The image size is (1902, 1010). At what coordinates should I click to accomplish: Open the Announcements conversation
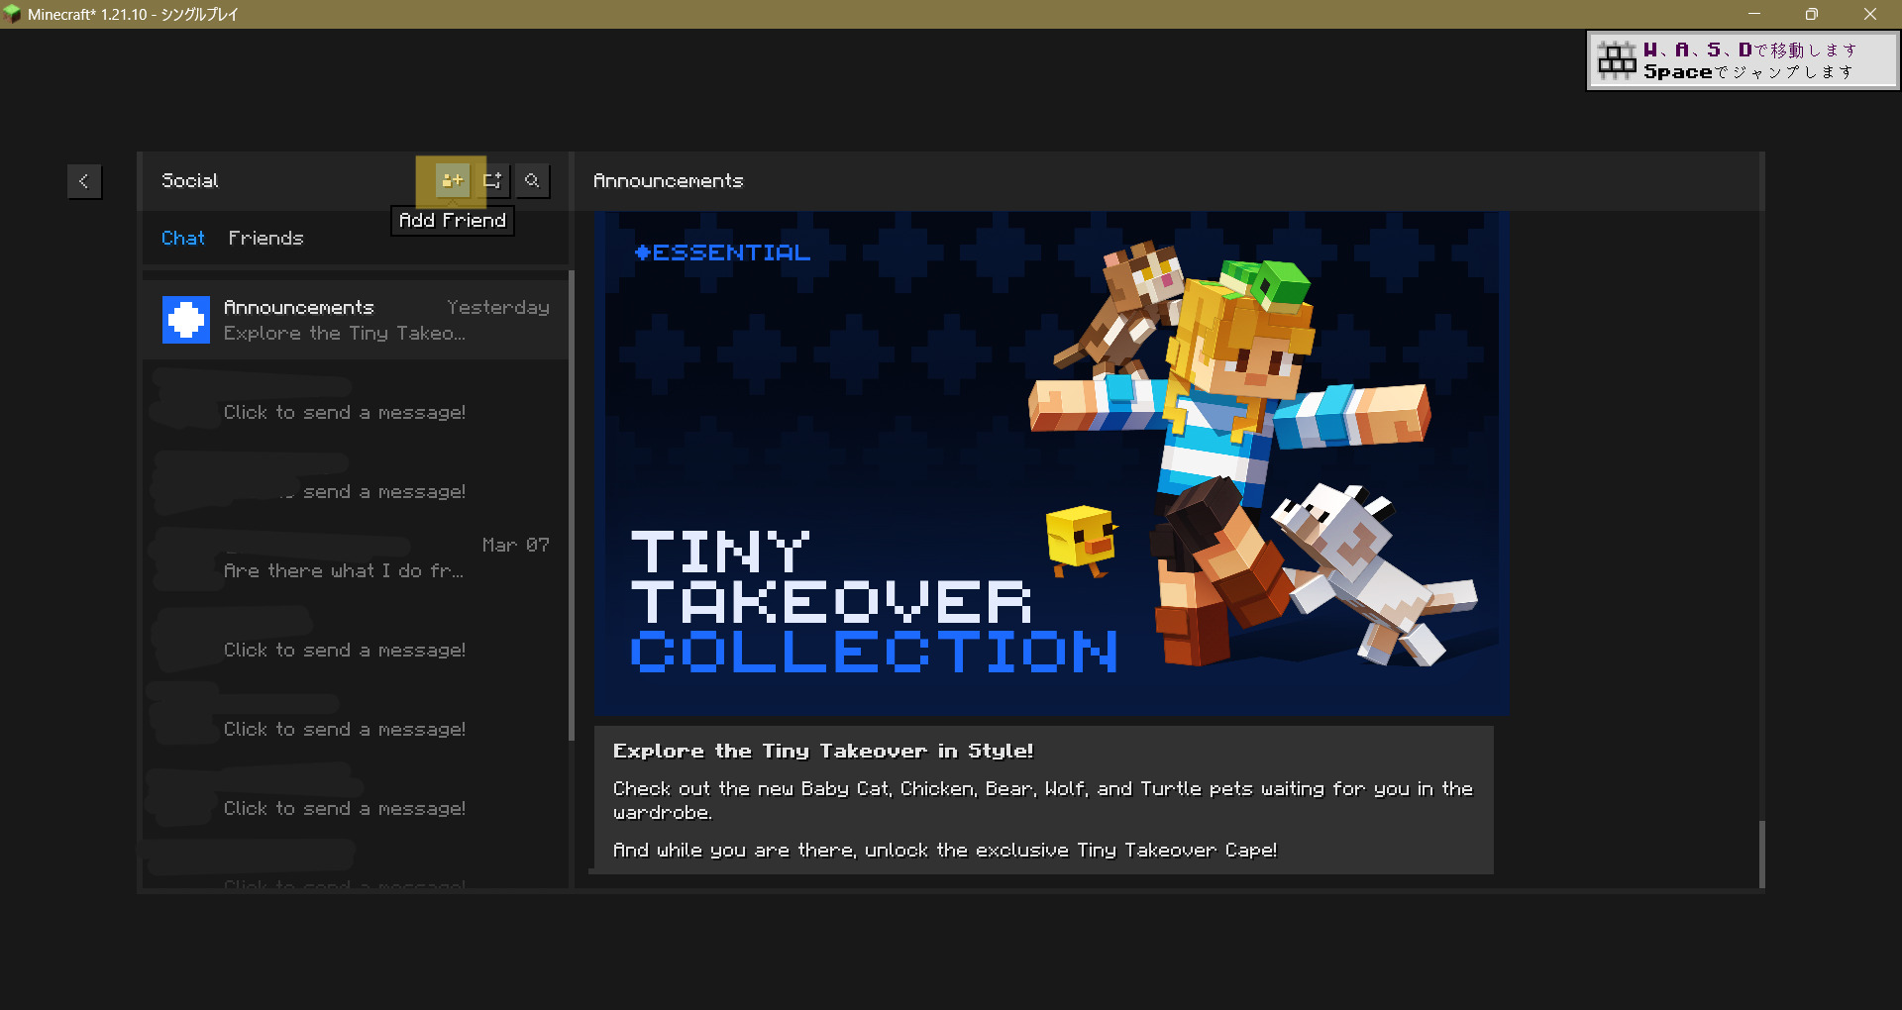[x=357, y=320]
